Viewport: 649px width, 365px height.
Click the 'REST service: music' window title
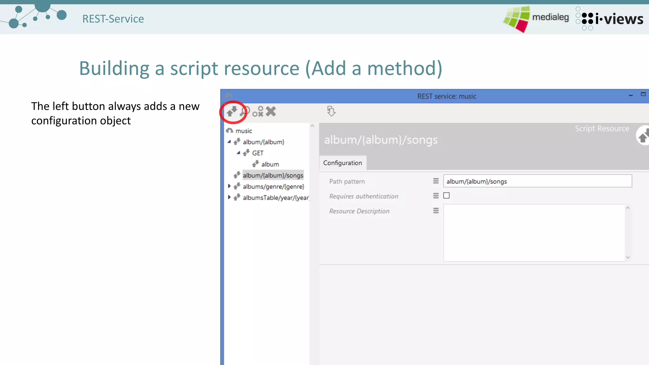tap(447, 96)
